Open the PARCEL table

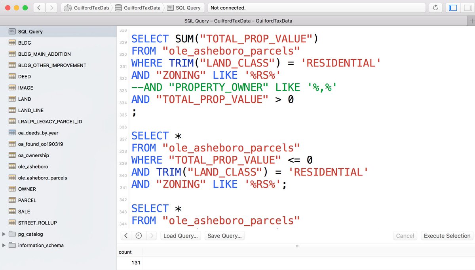[x=58, y=200]
